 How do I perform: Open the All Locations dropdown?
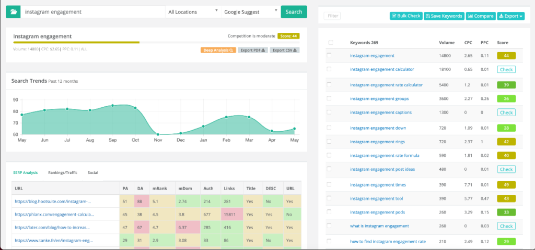tap(193, 11)
